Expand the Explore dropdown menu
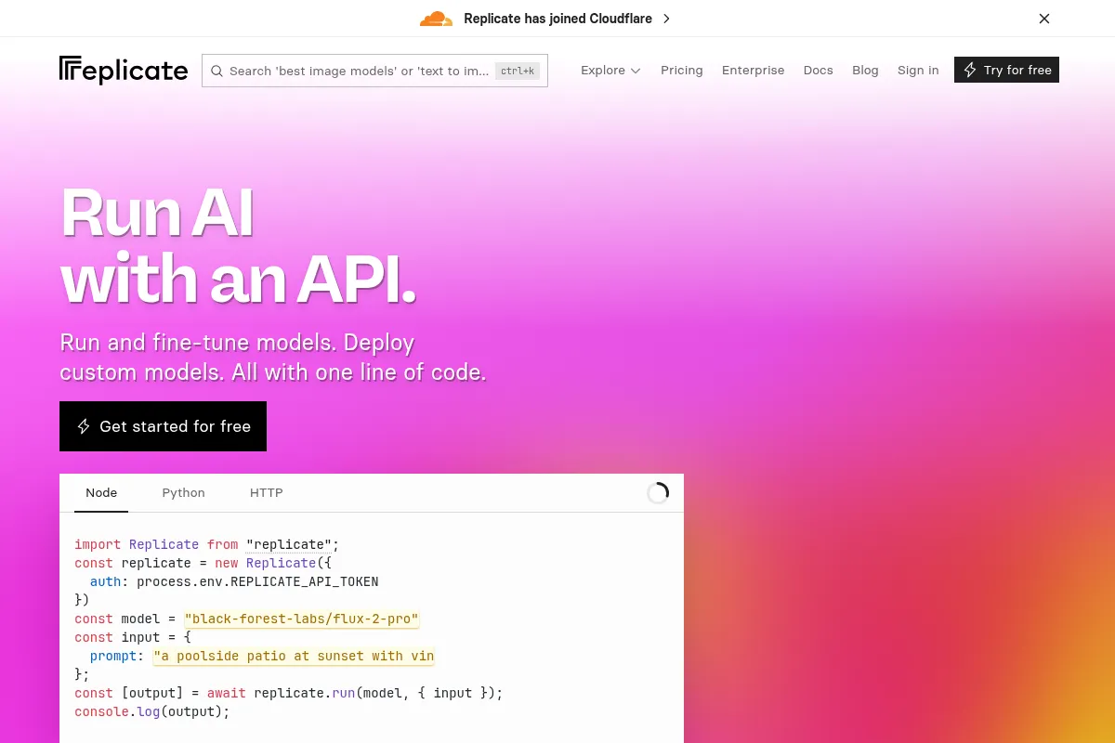The height and width of the screenshot is (743, 1115). pos(610,70)
